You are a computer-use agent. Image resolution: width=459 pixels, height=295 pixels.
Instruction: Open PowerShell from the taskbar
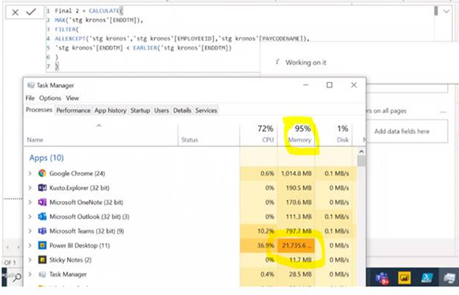(x=427, y=278)
